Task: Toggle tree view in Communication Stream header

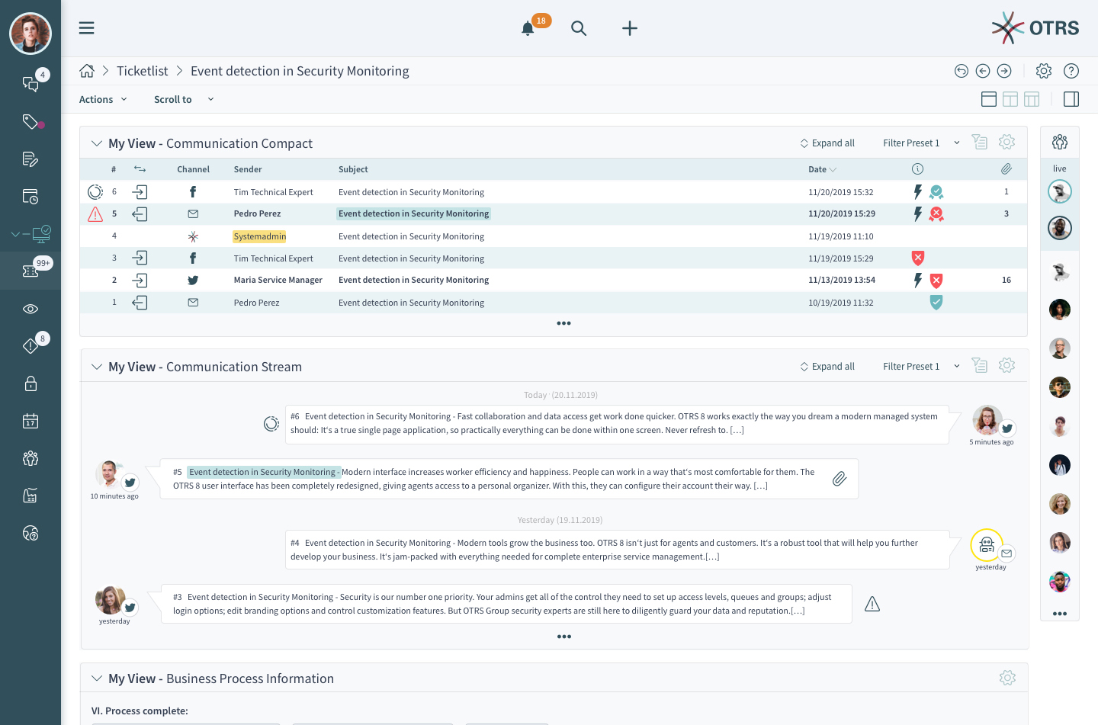Action: coord(980,366)
